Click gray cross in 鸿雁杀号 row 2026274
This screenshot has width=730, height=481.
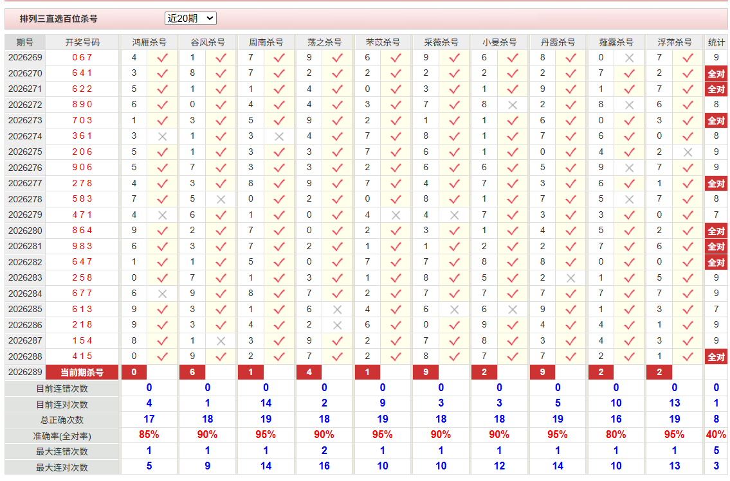(x=163, y=136)
